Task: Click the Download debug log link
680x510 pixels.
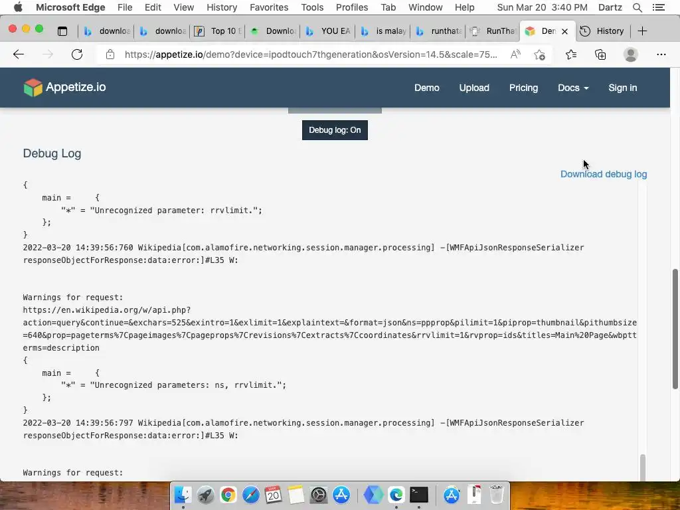Action: 603,174
